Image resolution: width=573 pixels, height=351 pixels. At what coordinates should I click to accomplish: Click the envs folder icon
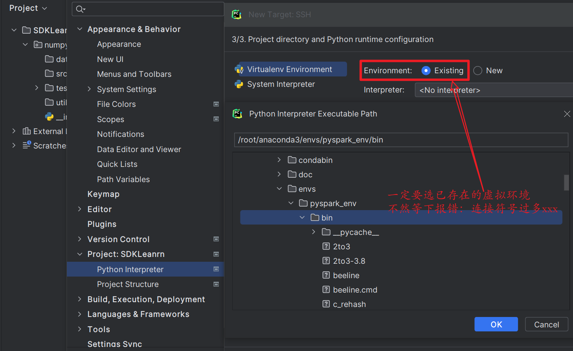click(292, 189)
